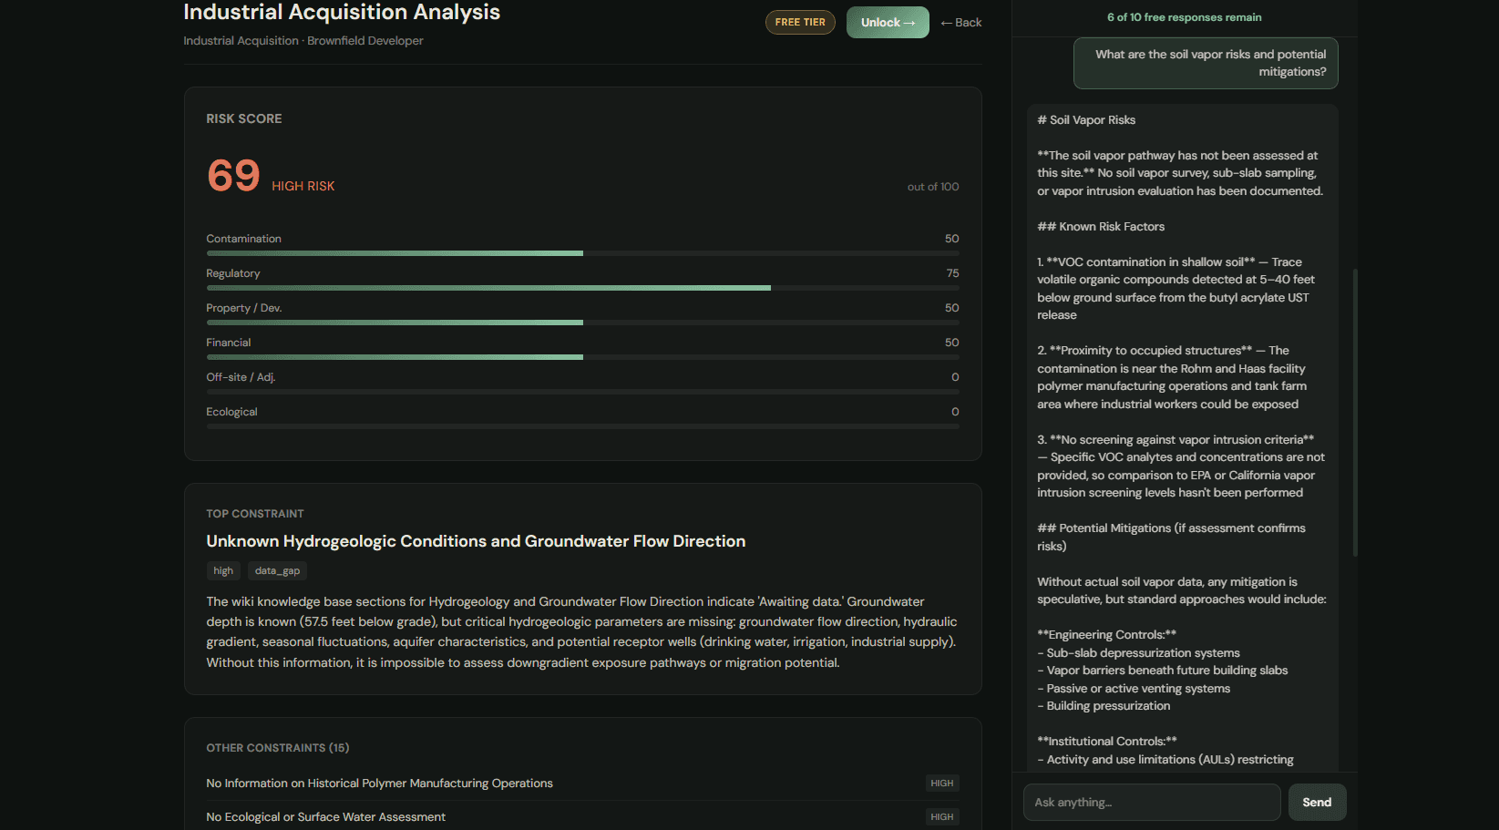Click 'Sub-slab depressurization systems' bullet
This screenshot has height=830, width=1499.
coord(1138,653)
